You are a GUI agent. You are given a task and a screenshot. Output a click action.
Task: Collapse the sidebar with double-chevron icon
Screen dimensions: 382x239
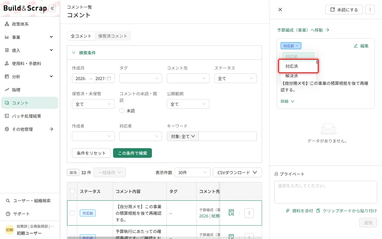coord(52,8)
